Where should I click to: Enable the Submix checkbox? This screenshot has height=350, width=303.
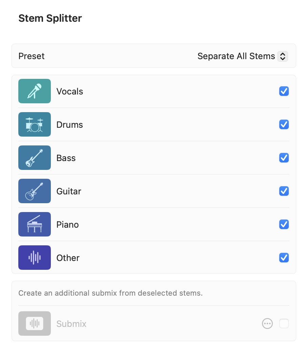coord(284,323)
